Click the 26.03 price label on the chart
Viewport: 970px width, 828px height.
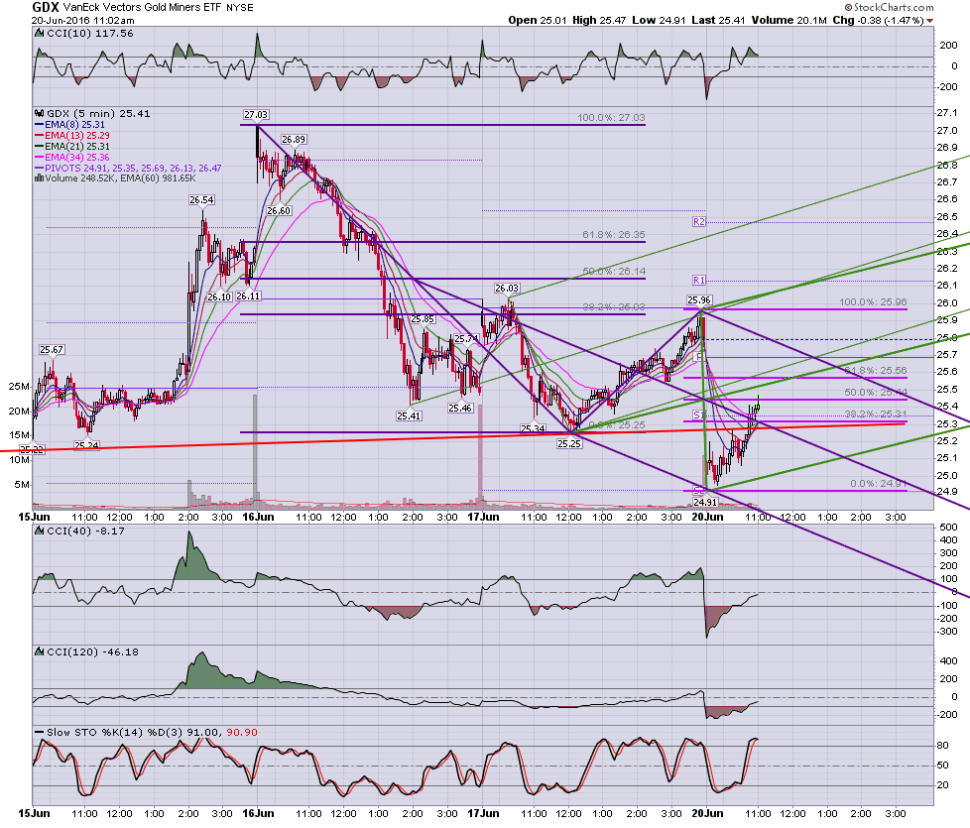click(507, 289)
